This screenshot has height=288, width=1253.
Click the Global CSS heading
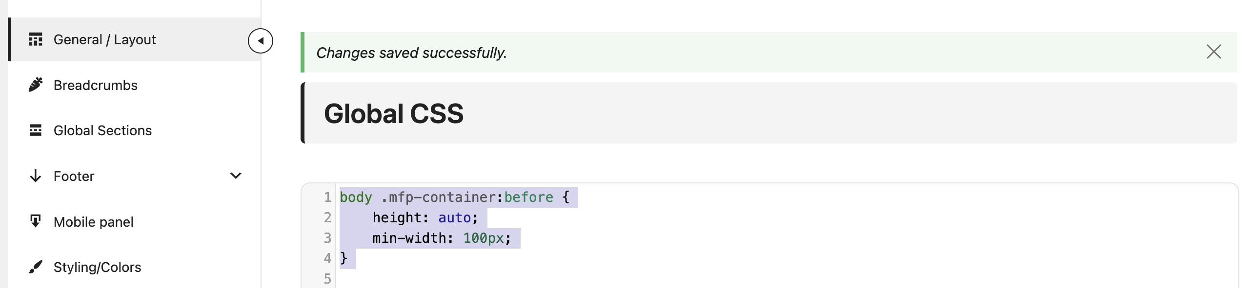pyautogui.click(x=394, y=113)
